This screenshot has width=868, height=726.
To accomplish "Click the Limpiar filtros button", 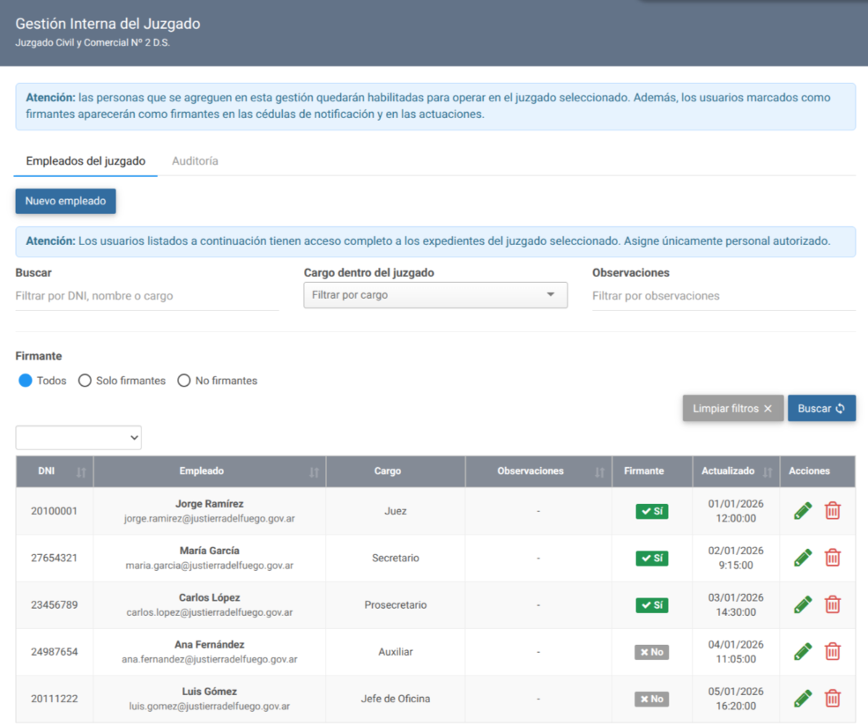I will point(732,408).
